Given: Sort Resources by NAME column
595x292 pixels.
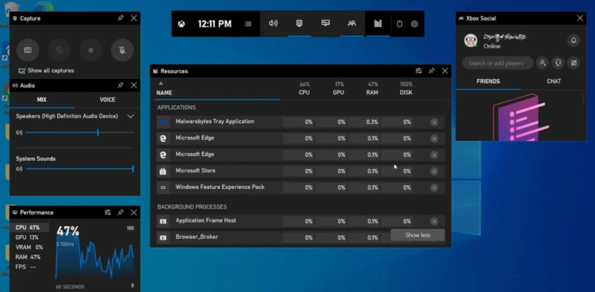Looking at the screenshot, I should click(x=164, y=92).
